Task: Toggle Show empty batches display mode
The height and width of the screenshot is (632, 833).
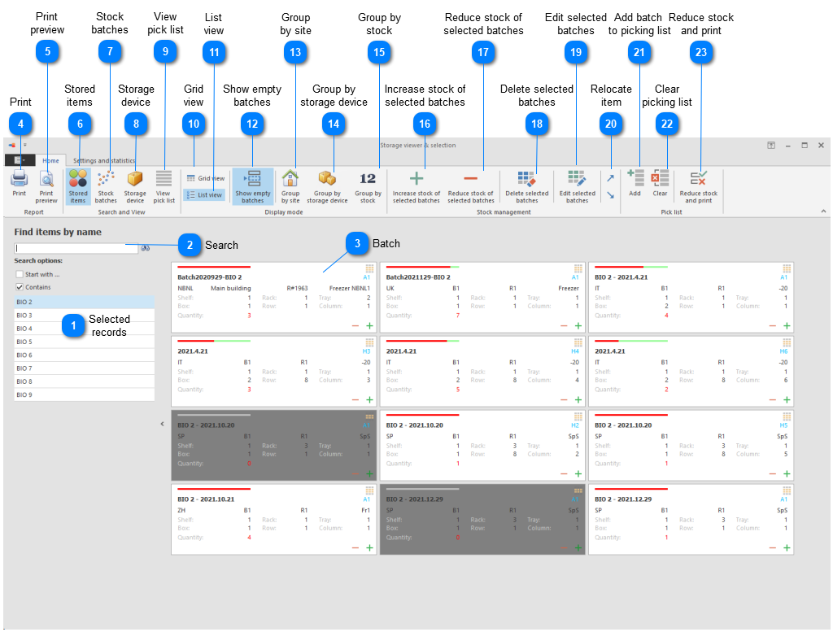Action: 252,184
